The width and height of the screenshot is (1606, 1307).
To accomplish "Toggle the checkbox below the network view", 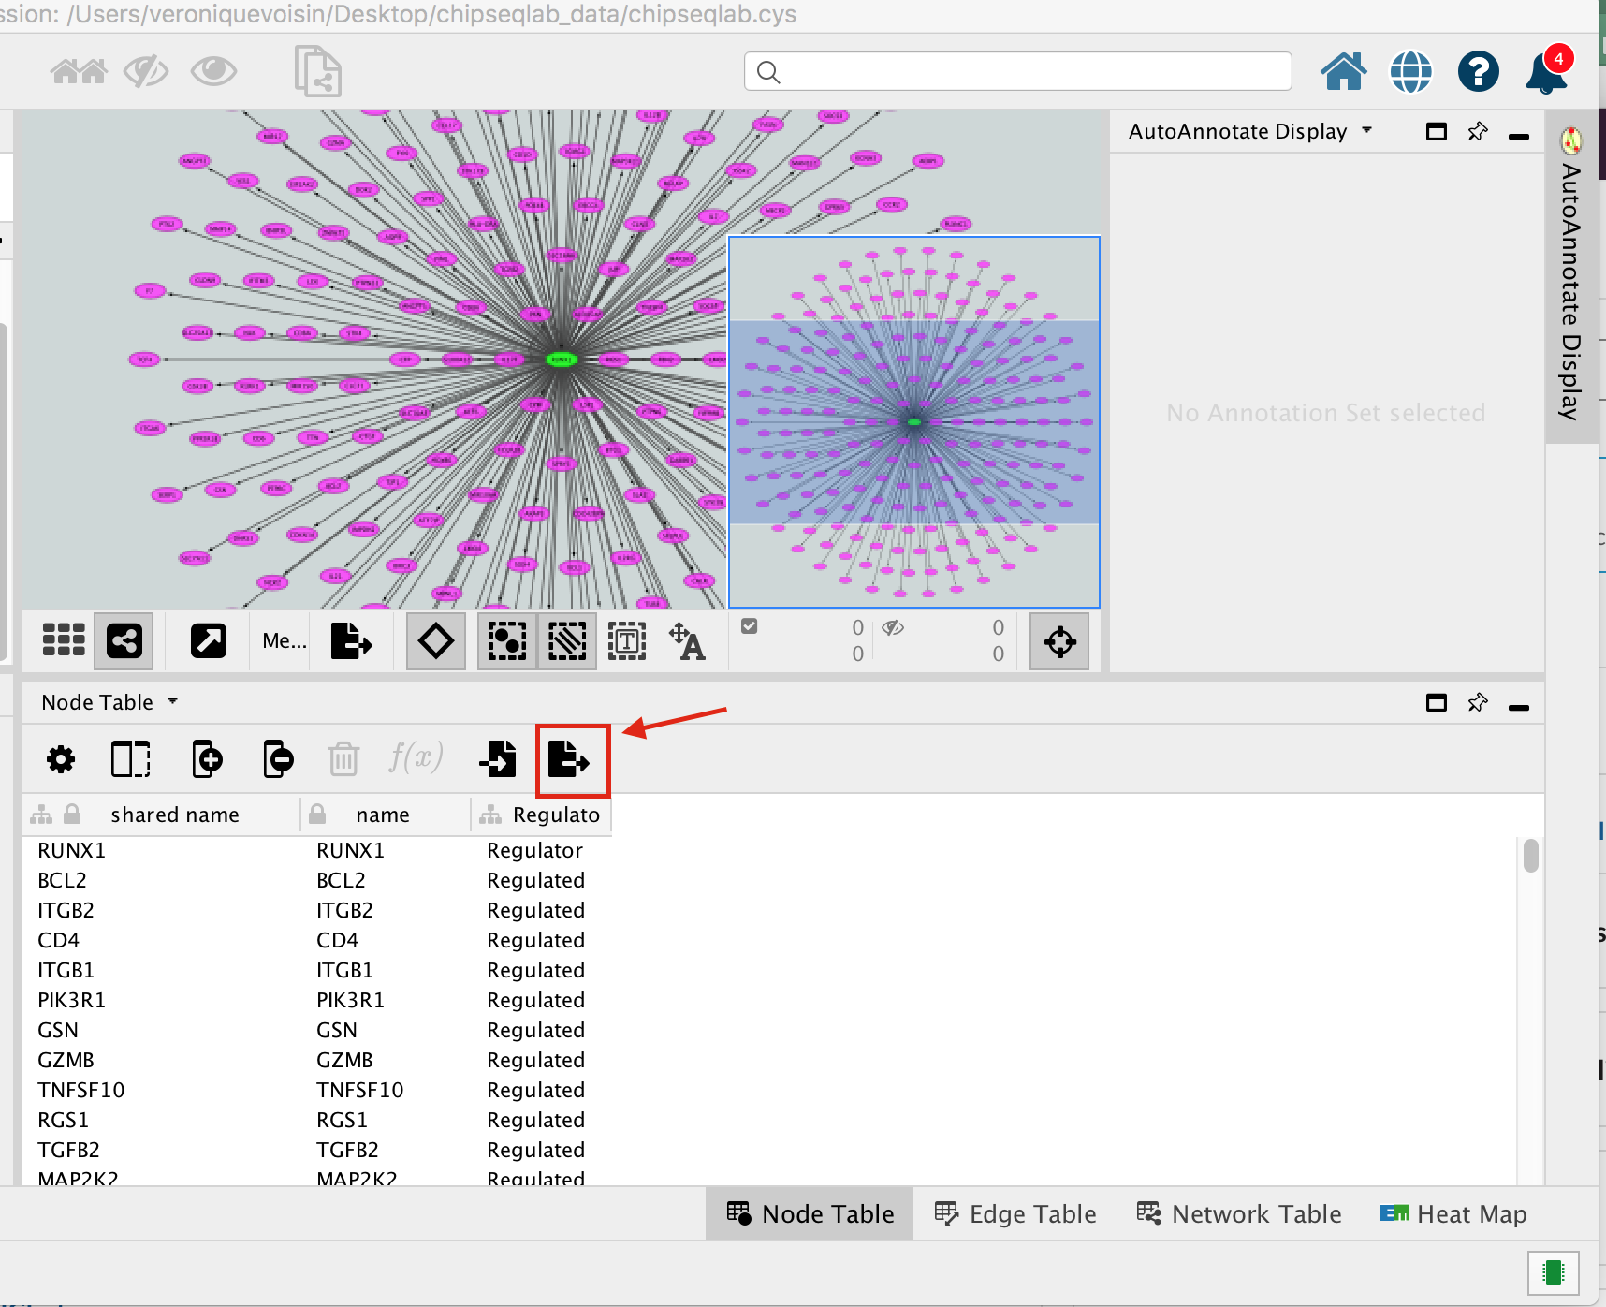I will click(750, 626).
